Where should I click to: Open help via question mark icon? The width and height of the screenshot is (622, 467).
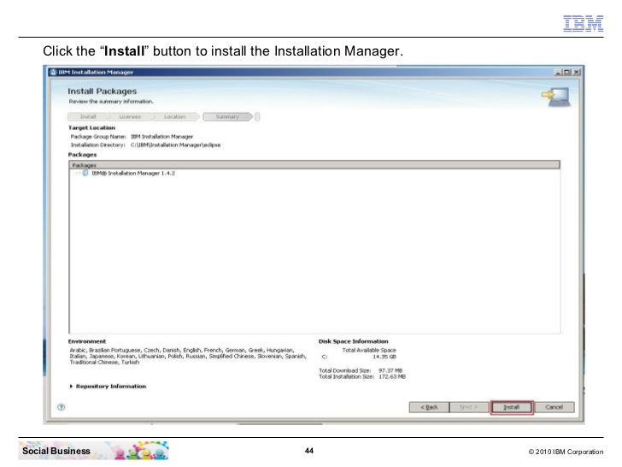(62, 407)
